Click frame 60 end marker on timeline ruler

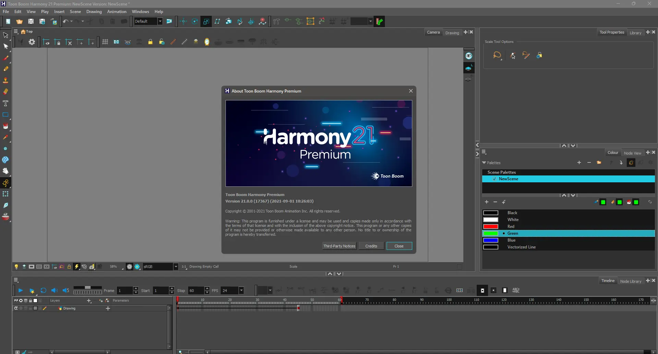[341, 301]
